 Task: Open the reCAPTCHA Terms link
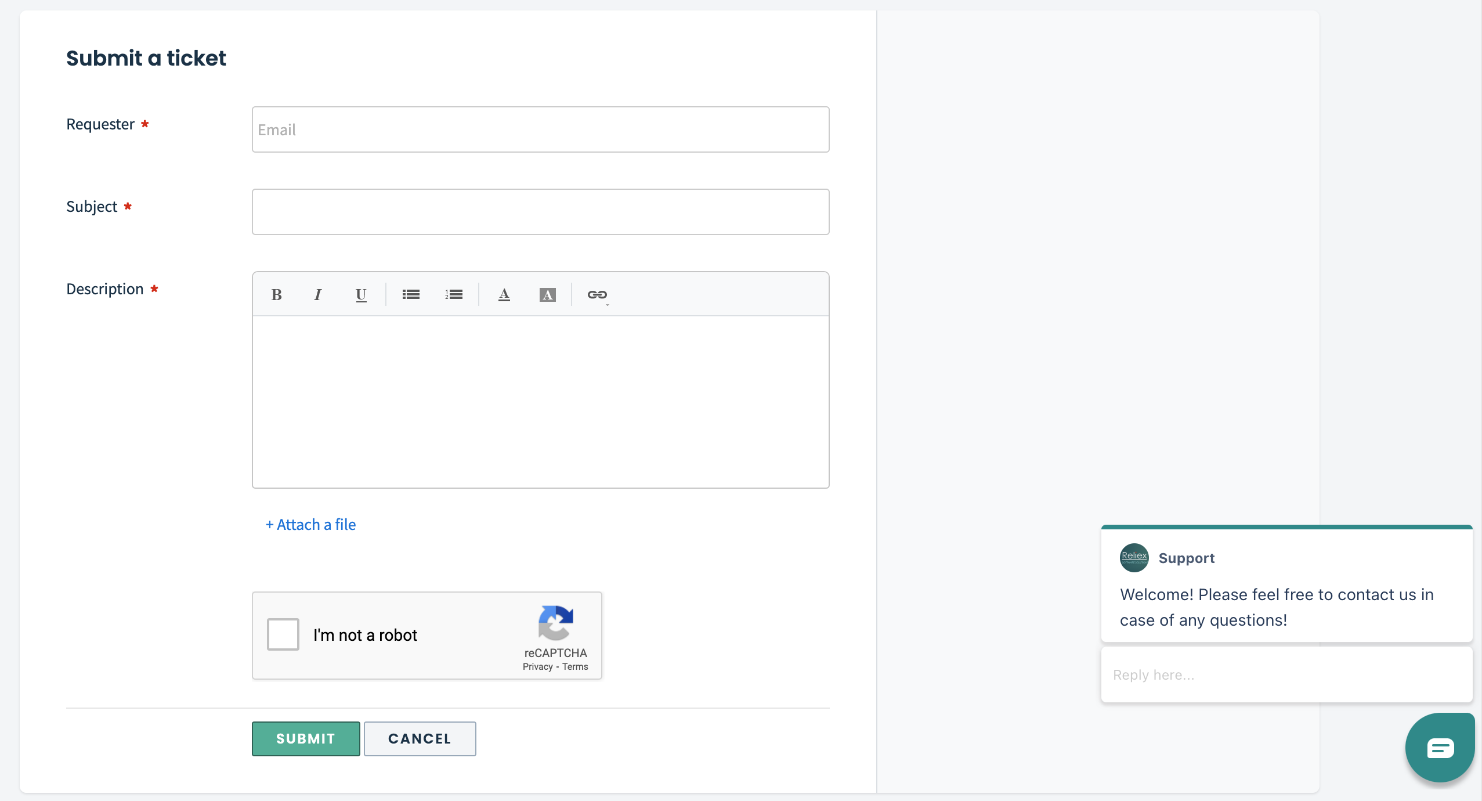click(575, 667)
